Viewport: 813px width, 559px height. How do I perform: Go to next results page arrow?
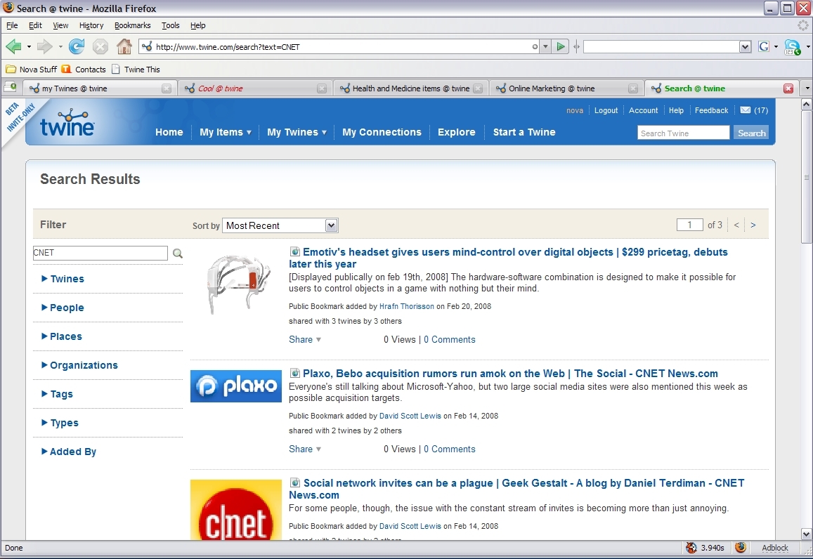753,225
